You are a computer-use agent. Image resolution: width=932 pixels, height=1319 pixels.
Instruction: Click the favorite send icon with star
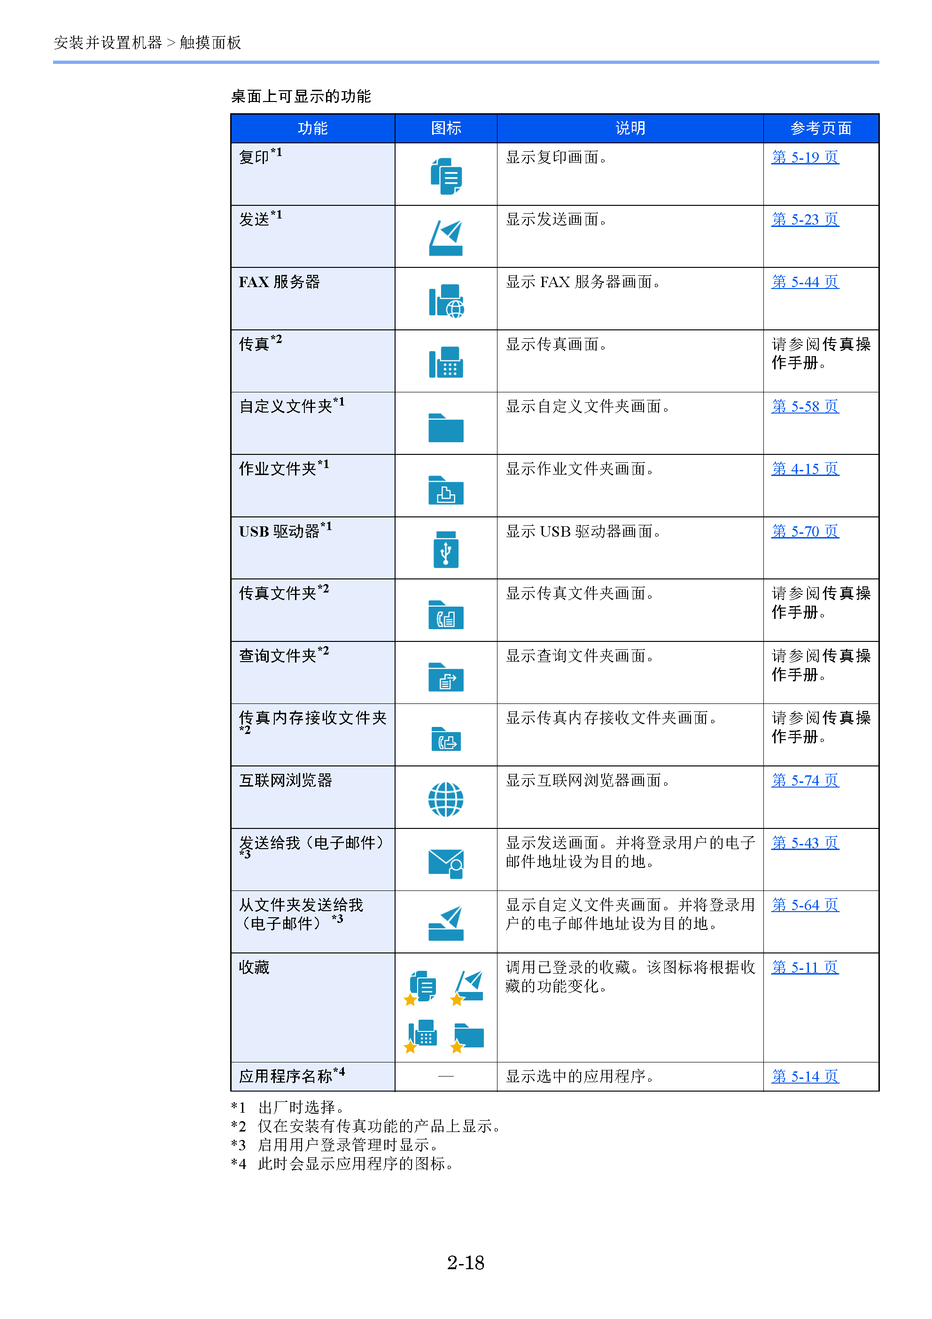(x=467, y=988)
